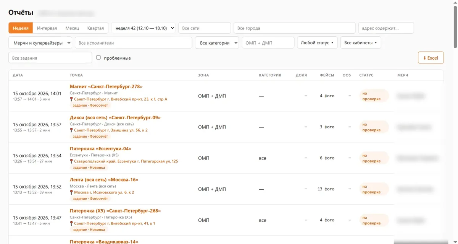Switch to the Месяц period tab
Viewport: 458px width, 244px height.
[x=72, y=28]
